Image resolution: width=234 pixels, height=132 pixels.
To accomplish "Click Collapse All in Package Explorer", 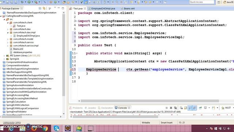I will [x=40, y=8].
